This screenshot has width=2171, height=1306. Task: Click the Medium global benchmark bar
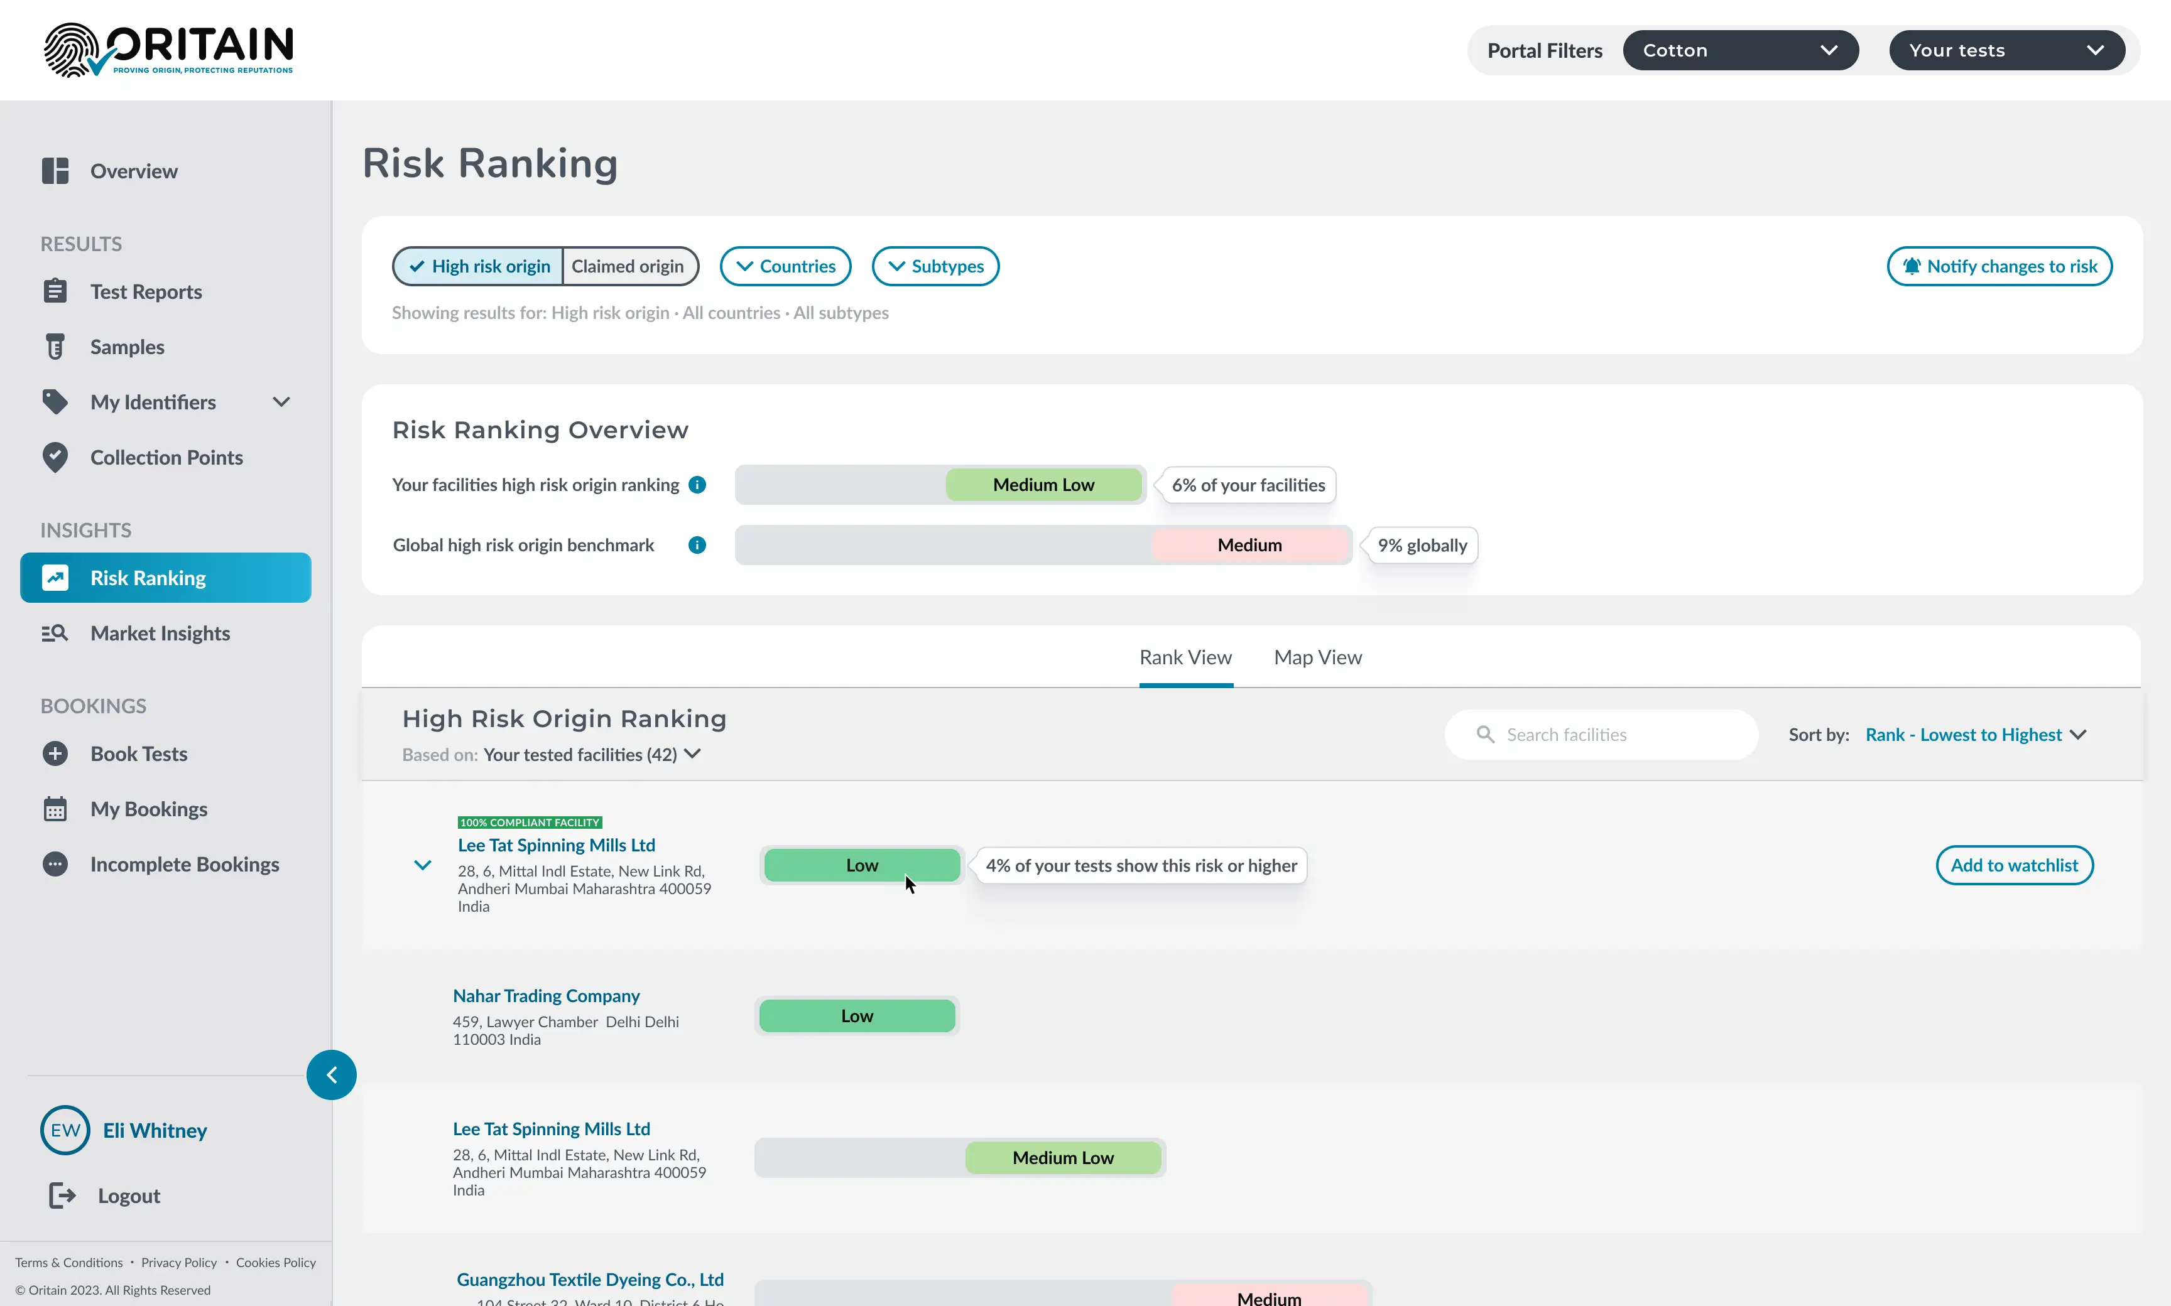point(1249,545)
